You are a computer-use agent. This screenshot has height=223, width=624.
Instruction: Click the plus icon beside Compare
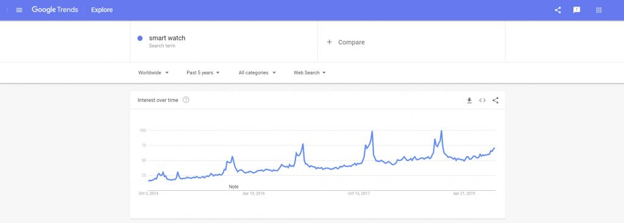(x=329, y=42)
